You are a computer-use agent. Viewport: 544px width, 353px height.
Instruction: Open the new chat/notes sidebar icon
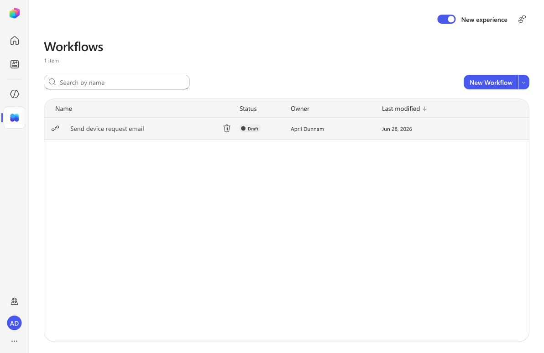[x=15, y=64]
